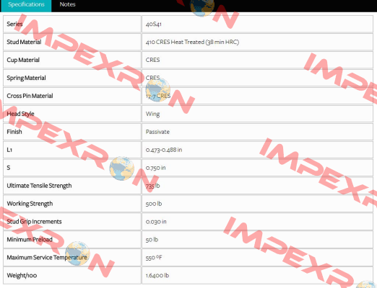
Task: Select the 1.6400 lb weight value
Action: [157, 276]
